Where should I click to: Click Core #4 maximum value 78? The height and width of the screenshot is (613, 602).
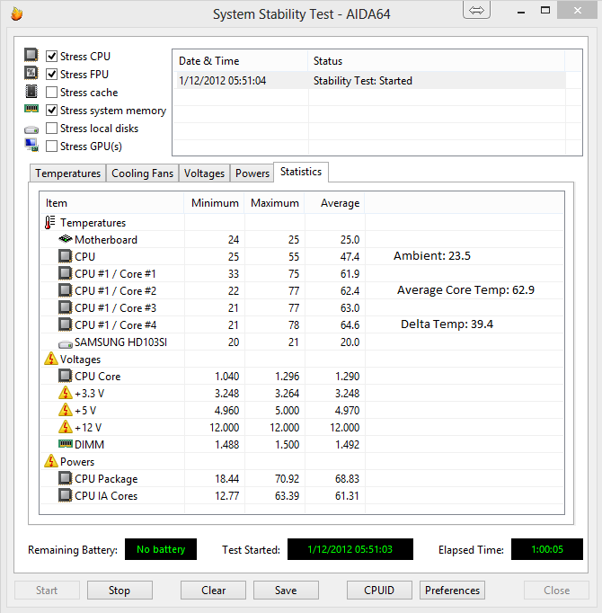(x=294, y=324)
